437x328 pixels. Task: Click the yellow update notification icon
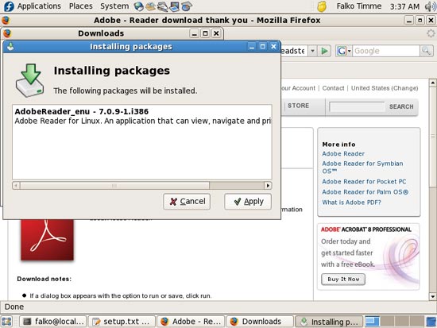pos(322,6)
